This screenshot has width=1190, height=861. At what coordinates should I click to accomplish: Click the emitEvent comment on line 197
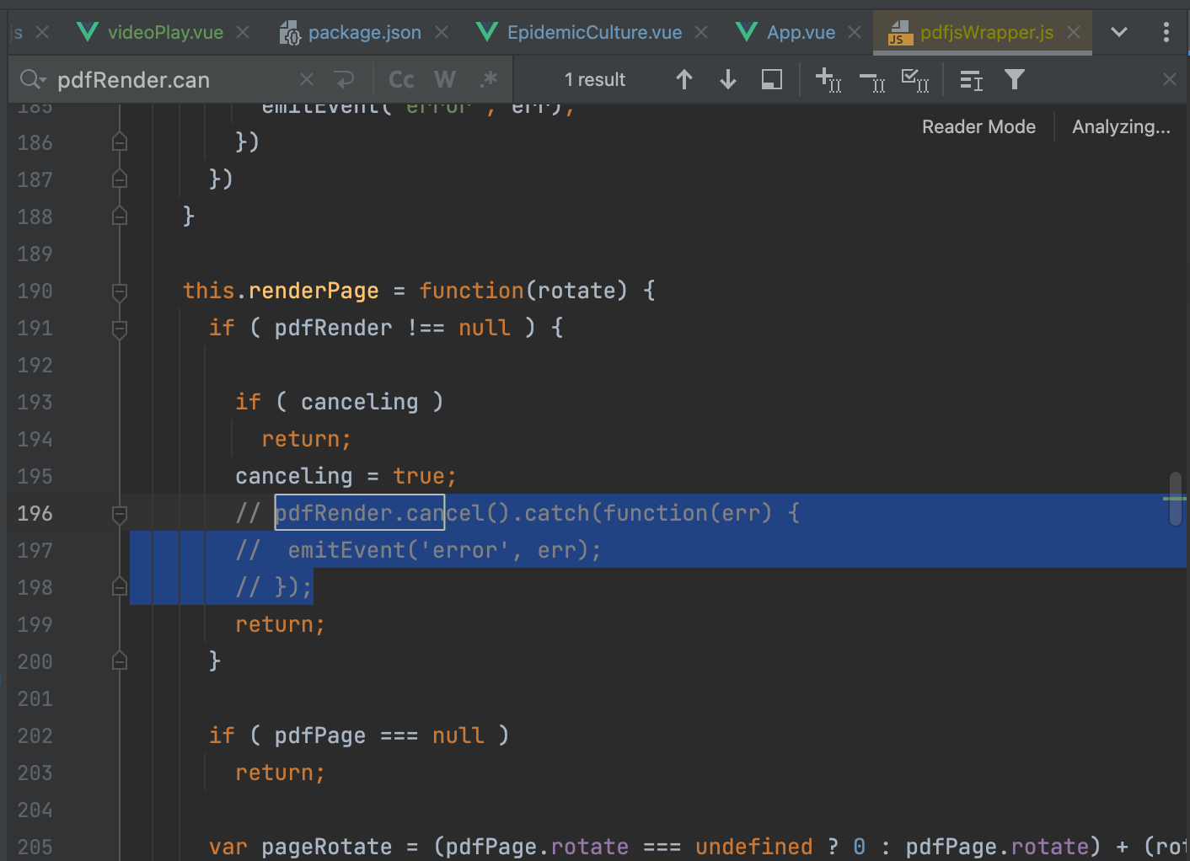point(418,550)
